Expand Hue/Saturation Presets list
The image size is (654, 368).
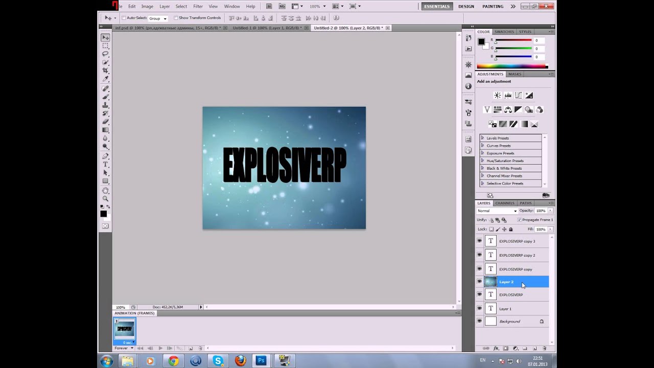click(x=482, y=160)
